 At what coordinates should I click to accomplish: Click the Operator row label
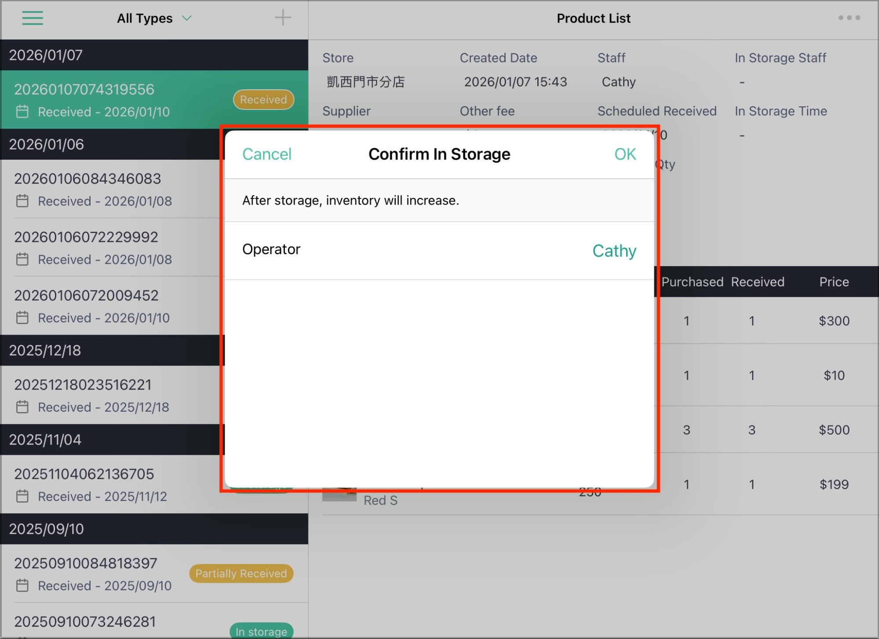tap(271, 249)
